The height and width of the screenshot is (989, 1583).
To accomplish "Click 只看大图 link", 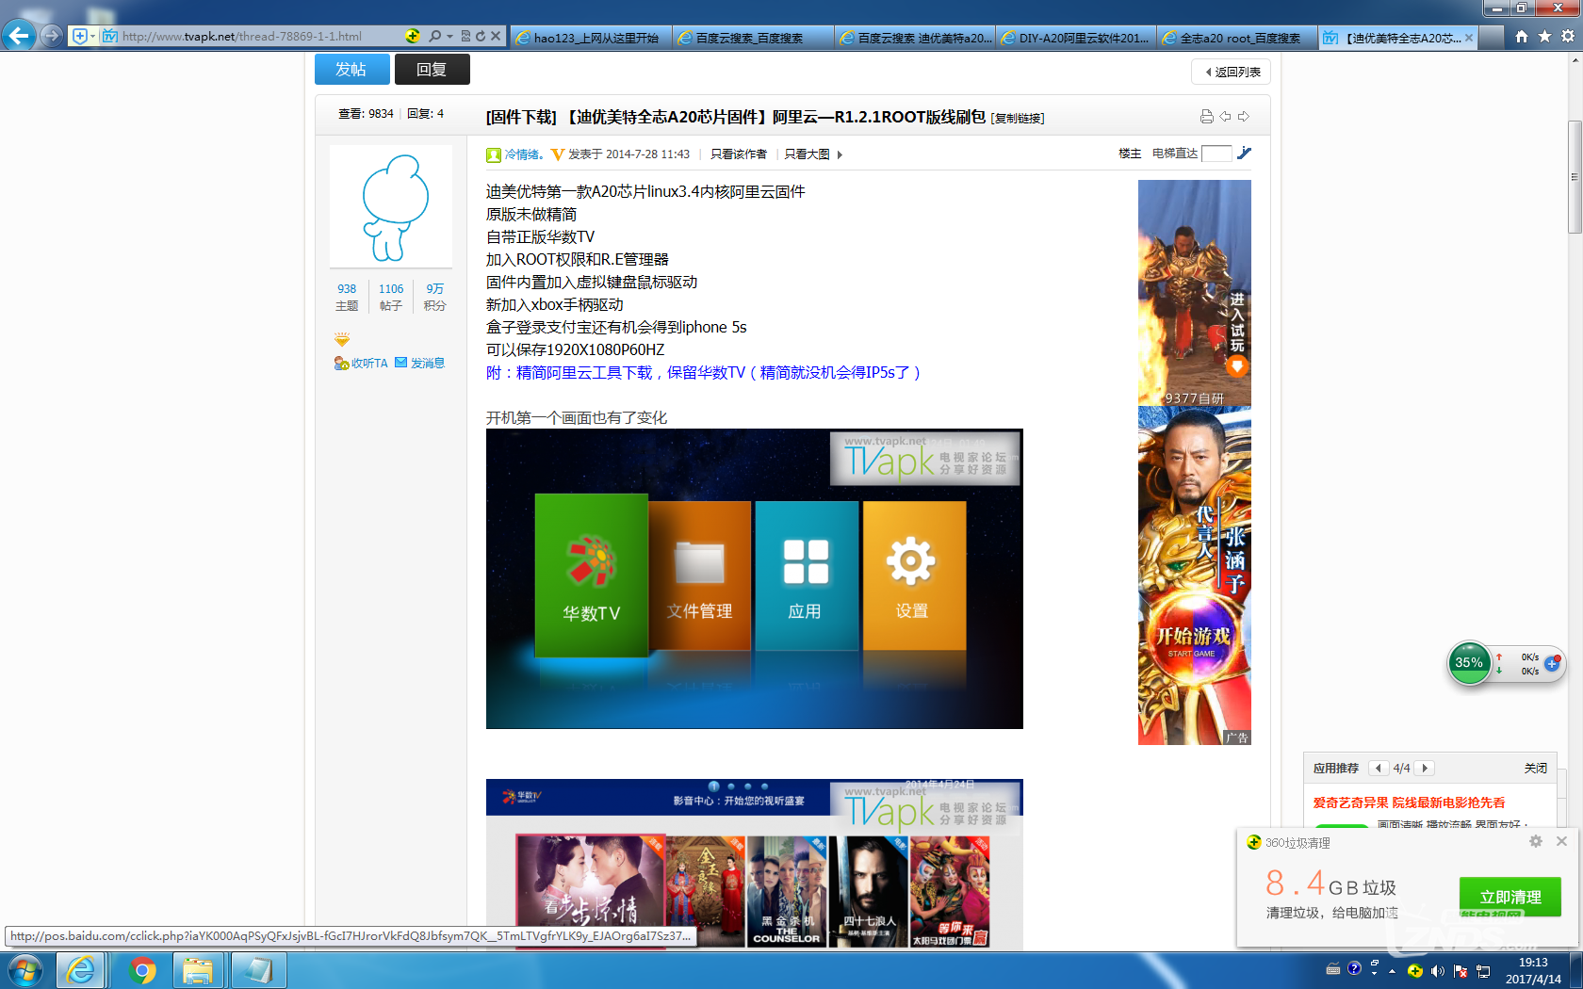I will (x=808, y=154).
